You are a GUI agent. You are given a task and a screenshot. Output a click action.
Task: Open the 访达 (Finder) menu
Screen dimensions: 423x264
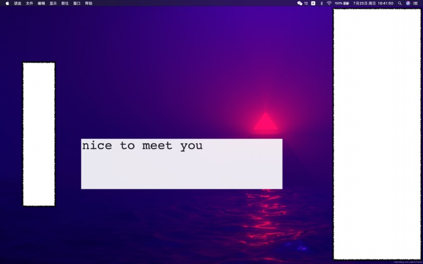coord(17,3)
